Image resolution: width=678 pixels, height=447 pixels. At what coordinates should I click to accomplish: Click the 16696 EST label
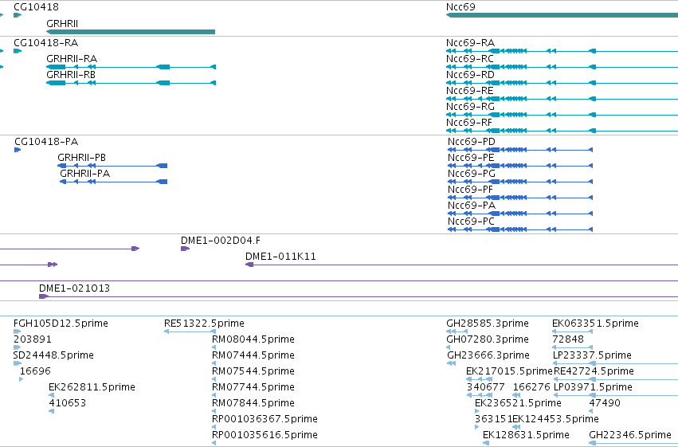click(x=36, y=371)
